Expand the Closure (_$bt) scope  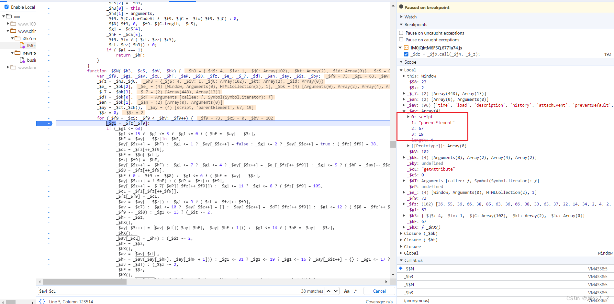click(401, 240)
